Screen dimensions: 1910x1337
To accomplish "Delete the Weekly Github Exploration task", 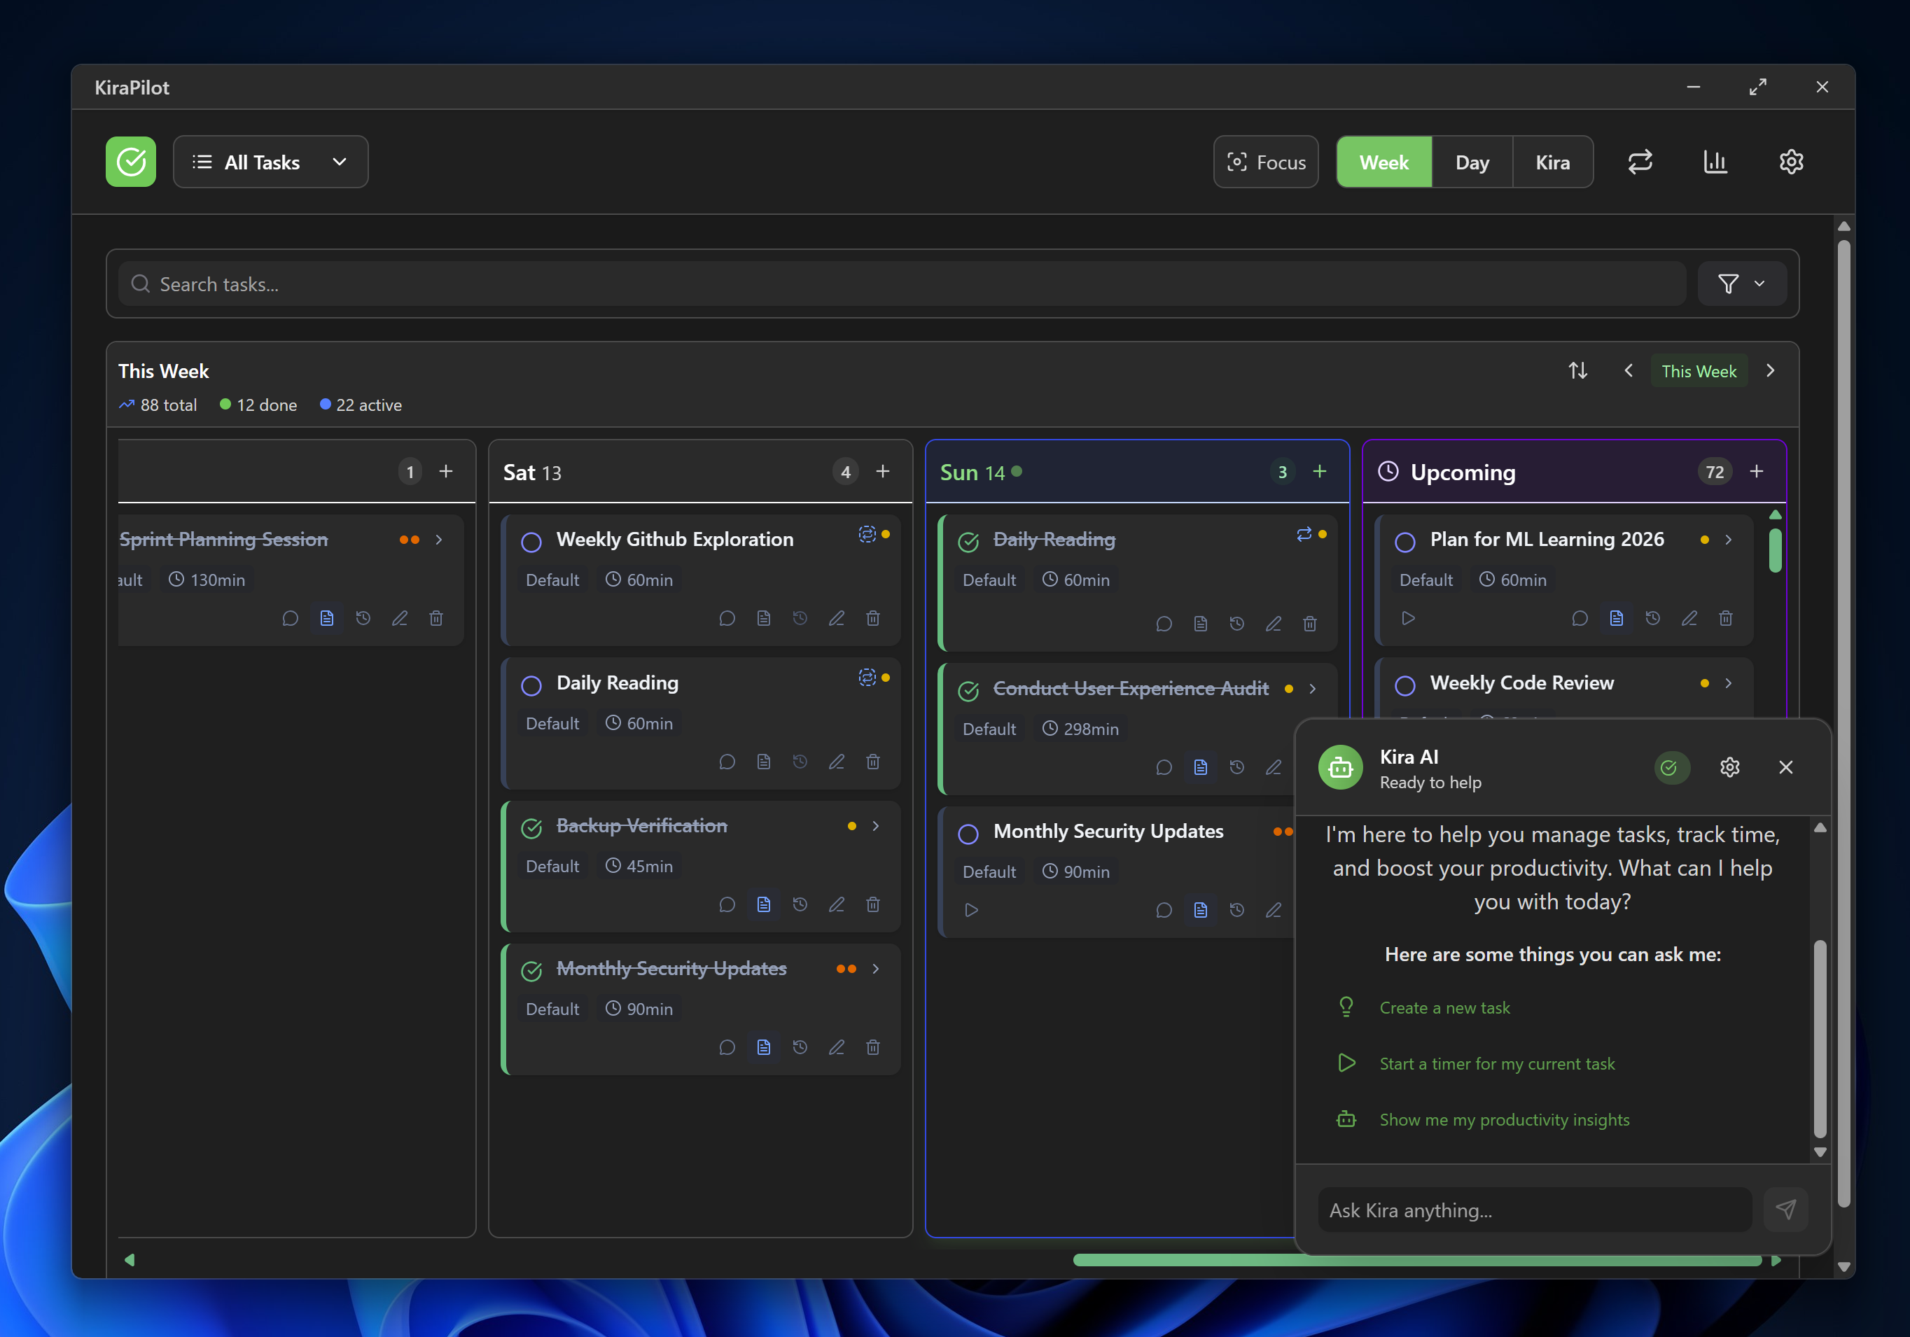I will pyautogui.click(x=872, y=619).
